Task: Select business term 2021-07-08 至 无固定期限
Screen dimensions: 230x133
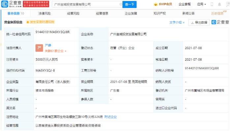Action: [x=128, y=82]
